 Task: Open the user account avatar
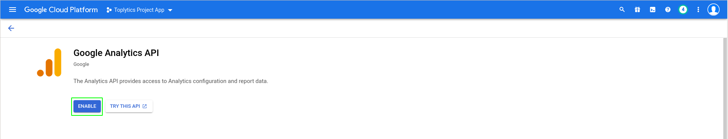pos(714,10)
